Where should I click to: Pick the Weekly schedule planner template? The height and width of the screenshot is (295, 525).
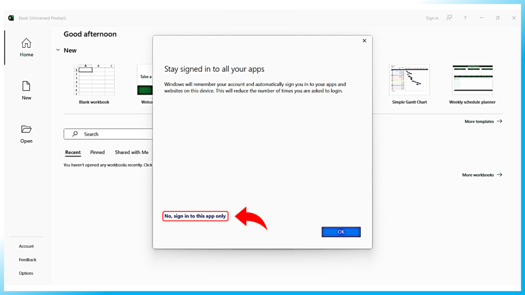472,80
